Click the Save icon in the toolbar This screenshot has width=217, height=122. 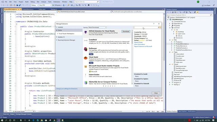coord(17,5)
